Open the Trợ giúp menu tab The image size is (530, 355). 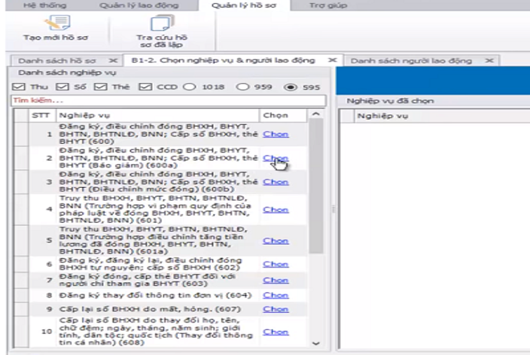pos(328,6)
